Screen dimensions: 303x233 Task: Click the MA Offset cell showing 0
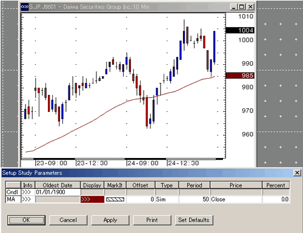point(141,199)
